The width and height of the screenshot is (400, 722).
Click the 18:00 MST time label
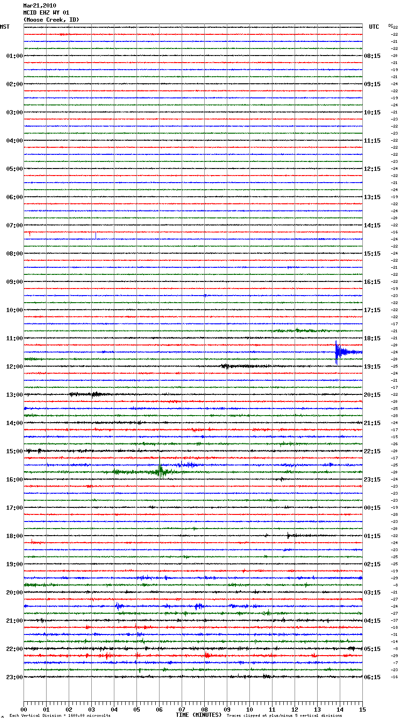pyautogui.click(x=14, y=536)
